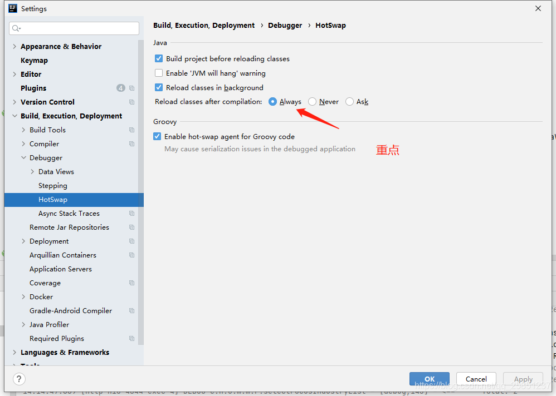Viewport: 556px width, 396px height.
Task: Click Build, Execution, Deployment breadcrumb
Action: (x=204, y=26)
